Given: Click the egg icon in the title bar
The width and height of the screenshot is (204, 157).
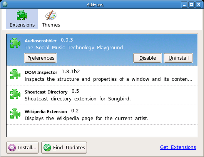Looking at the screenshot, I should click(5, 4).
